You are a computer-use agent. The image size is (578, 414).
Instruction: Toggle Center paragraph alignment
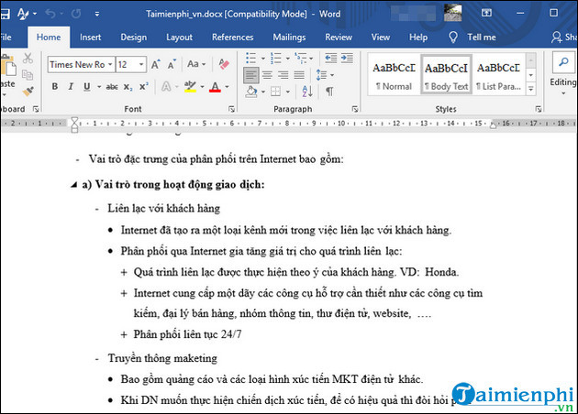[x=267, y=75]
